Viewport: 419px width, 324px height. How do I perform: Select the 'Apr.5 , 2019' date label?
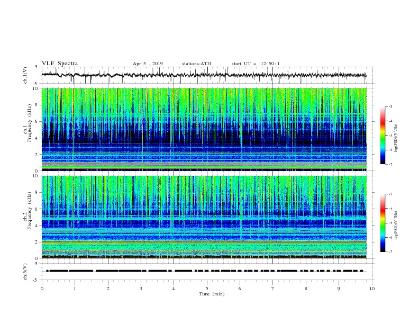pos(148,64)
